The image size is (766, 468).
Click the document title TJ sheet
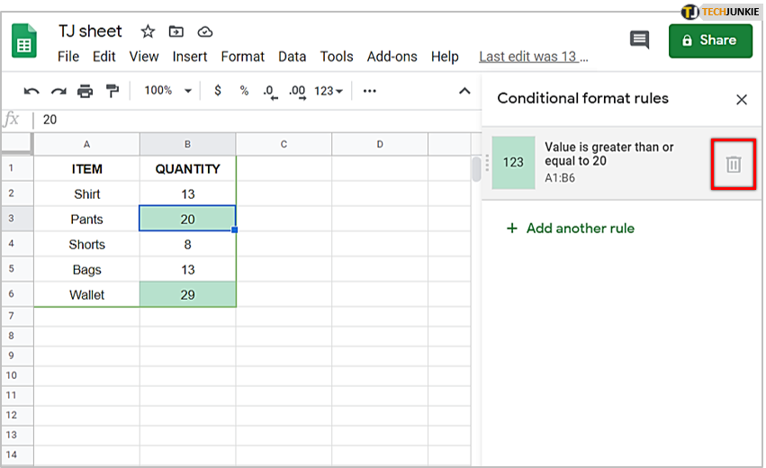[x=90, y=31]
